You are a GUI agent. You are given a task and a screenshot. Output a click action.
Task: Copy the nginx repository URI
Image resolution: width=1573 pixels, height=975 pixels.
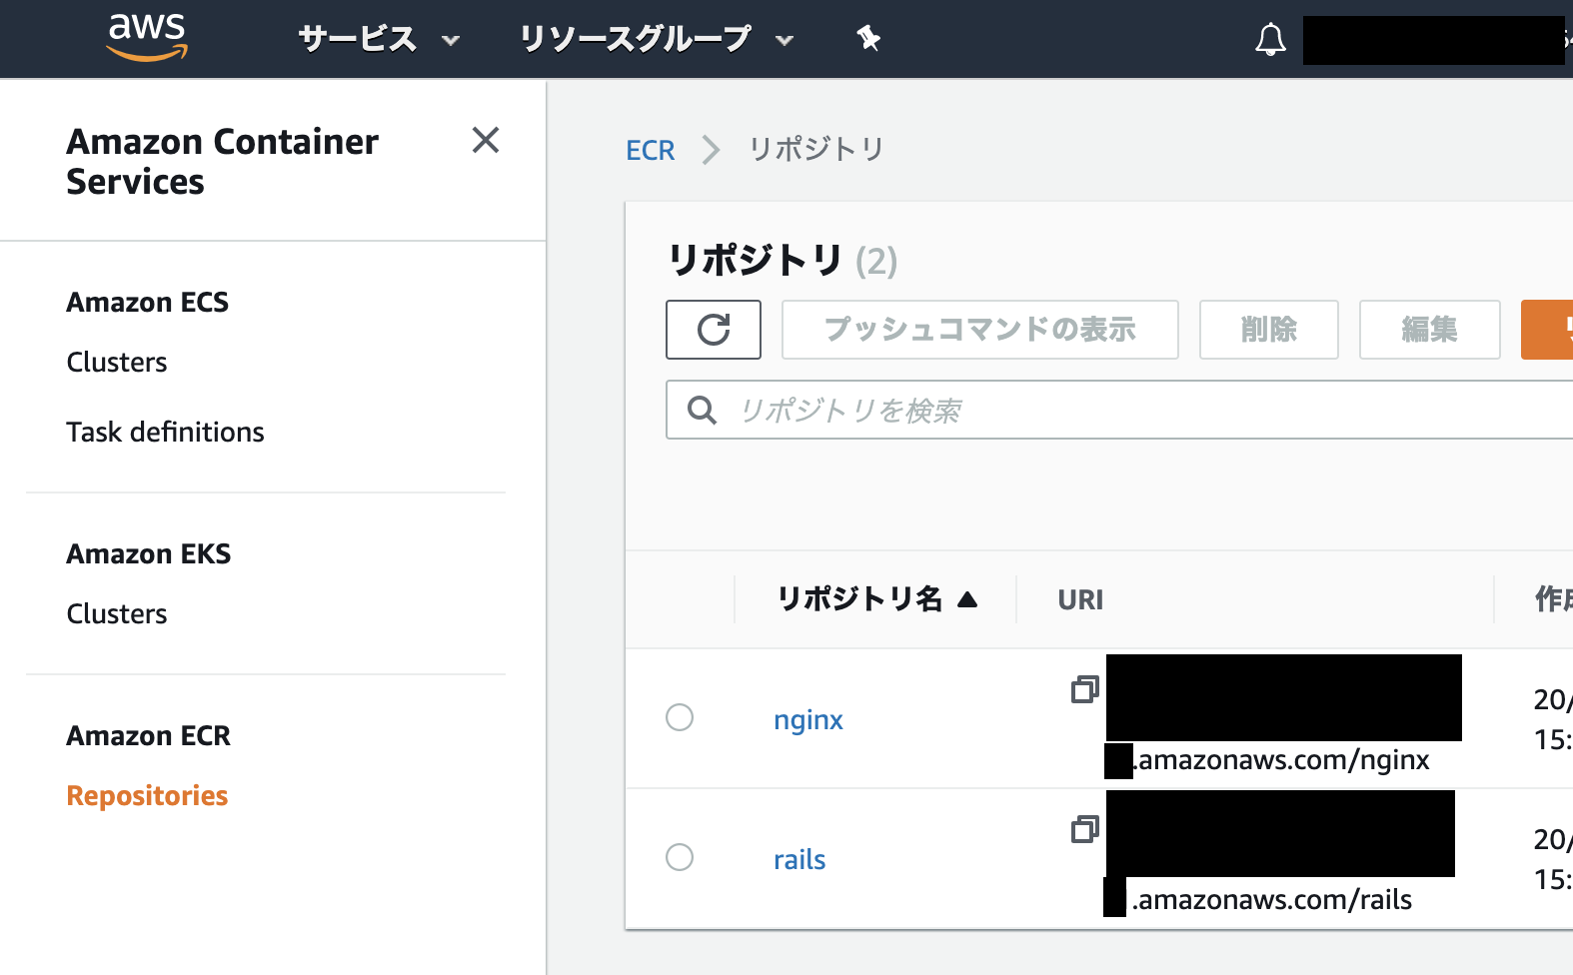click(1085, 689)
